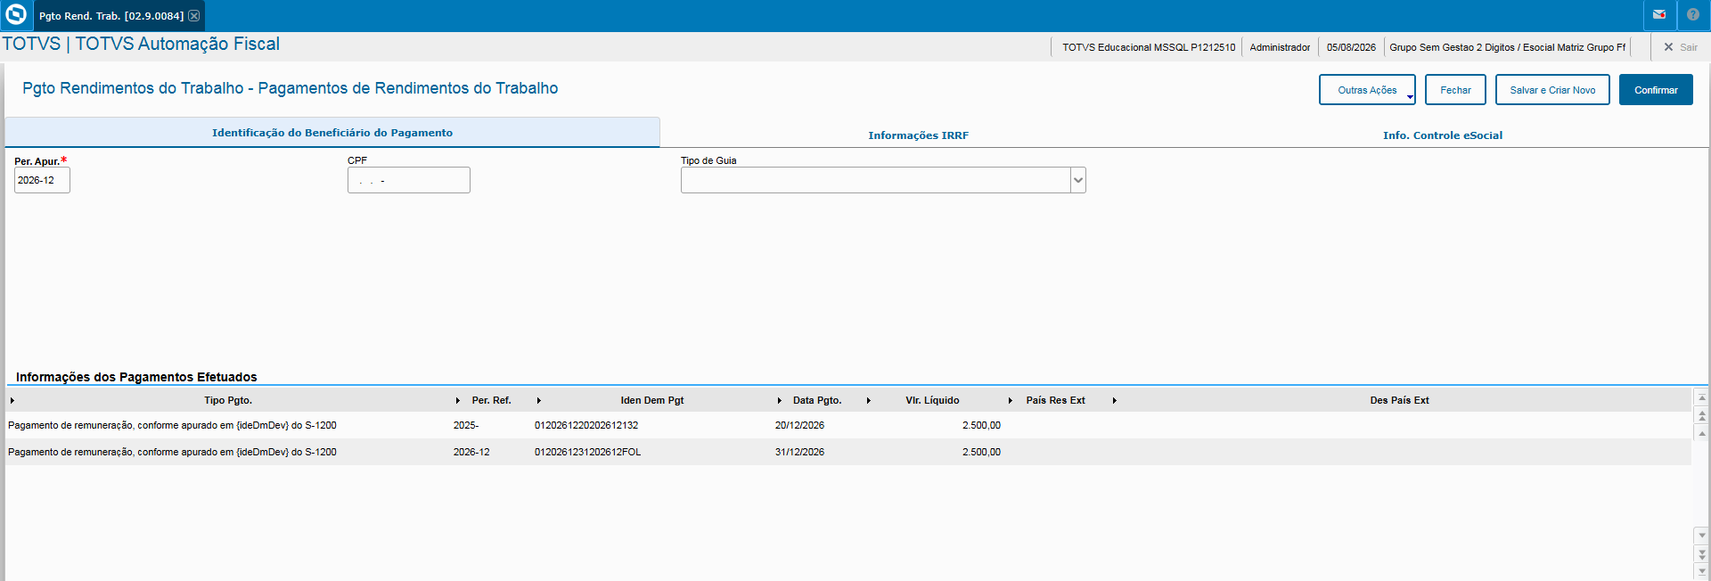Move up one row in grid scrollbar
Viewport: 1711px width, 581px height.
pos(1702,434)
